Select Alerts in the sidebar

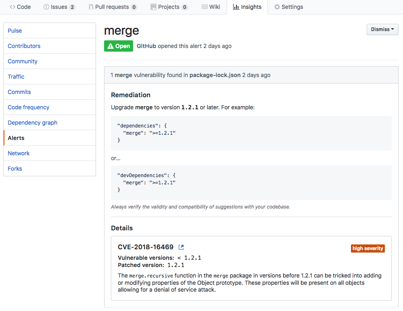[50, 138]
